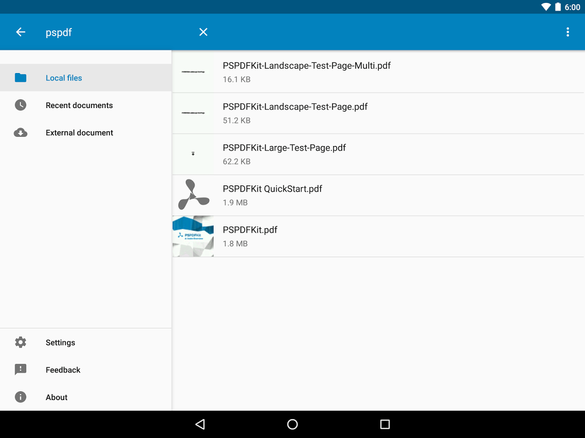The image size is (585, 438).
Task: Open Settings from the sidebar
Action: [86, 342]
